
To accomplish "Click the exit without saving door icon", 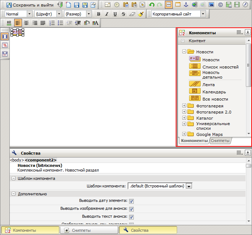I will coord(60,5).
